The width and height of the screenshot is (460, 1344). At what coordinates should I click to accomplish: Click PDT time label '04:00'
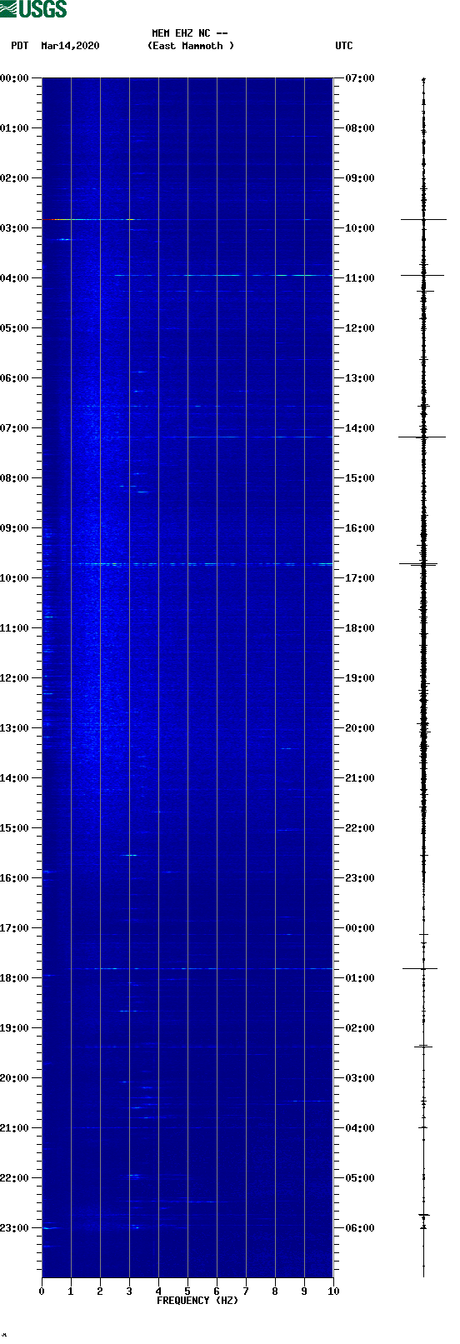click(15, 278)
